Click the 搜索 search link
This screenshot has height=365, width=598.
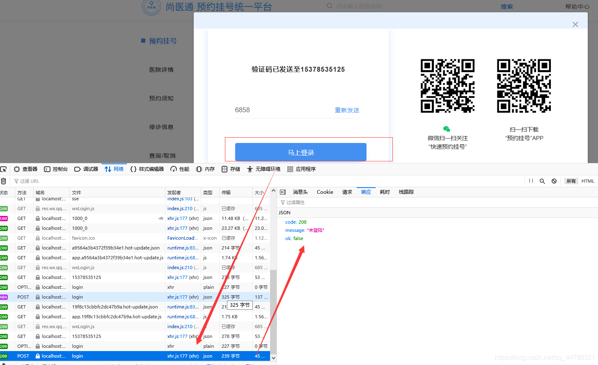tap(507, 7)
